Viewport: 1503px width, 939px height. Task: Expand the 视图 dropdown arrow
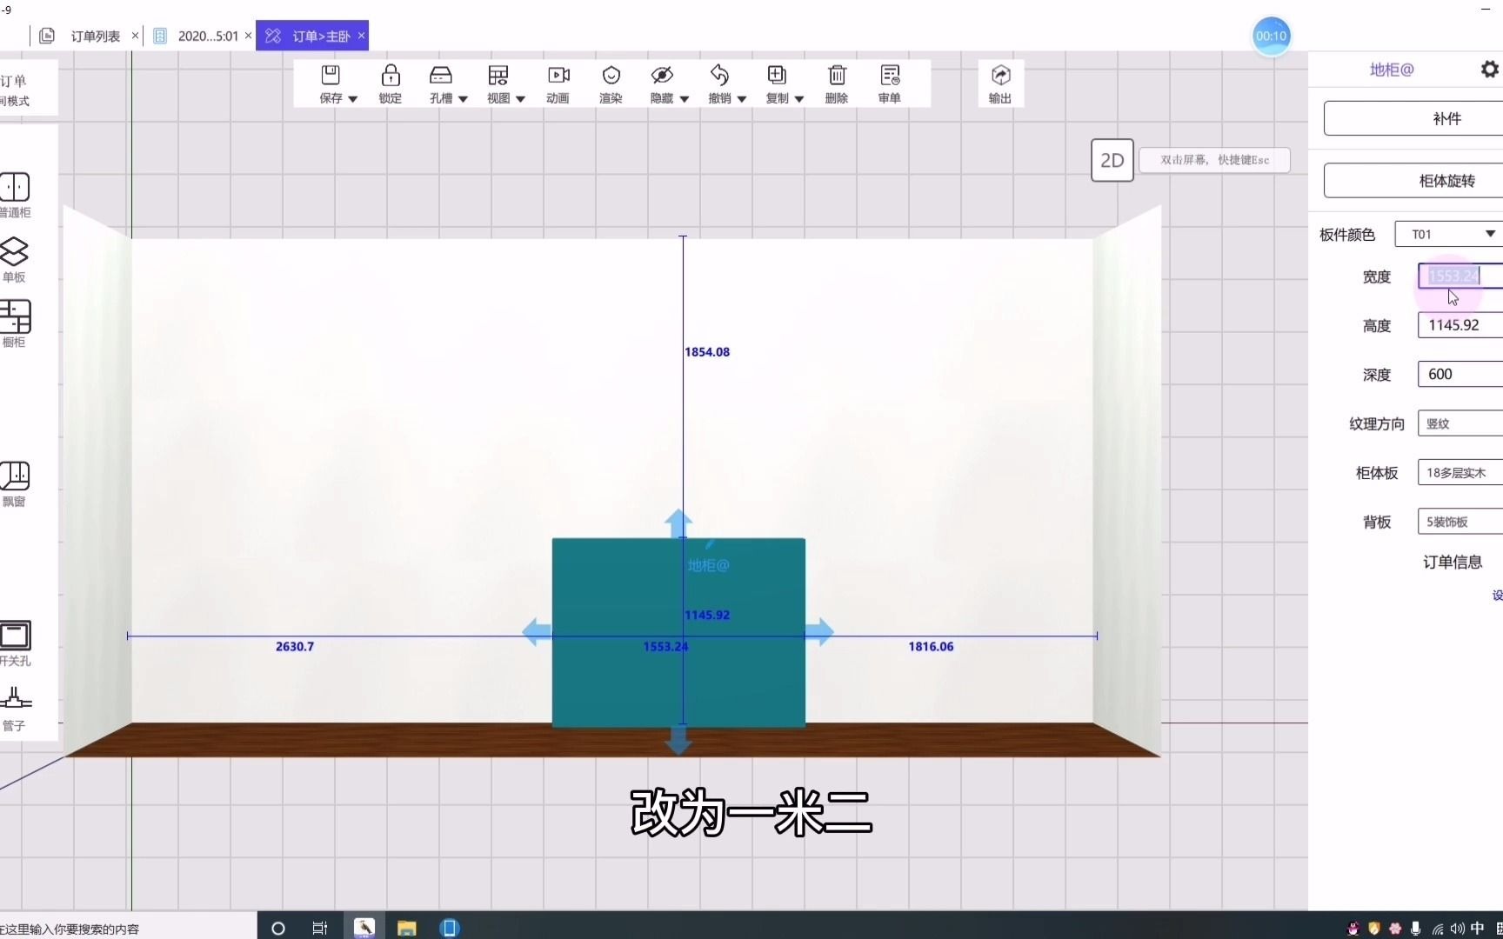tap(520, 99)
